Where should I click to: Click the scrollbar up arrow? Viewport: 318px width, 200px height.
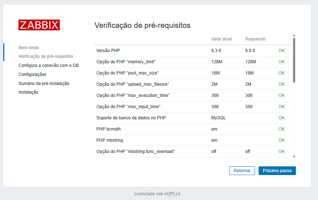tap(294, 36)
